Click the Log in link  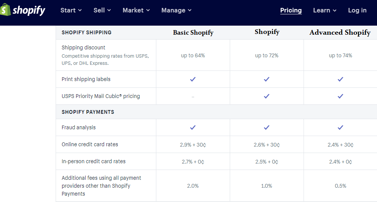357,10
